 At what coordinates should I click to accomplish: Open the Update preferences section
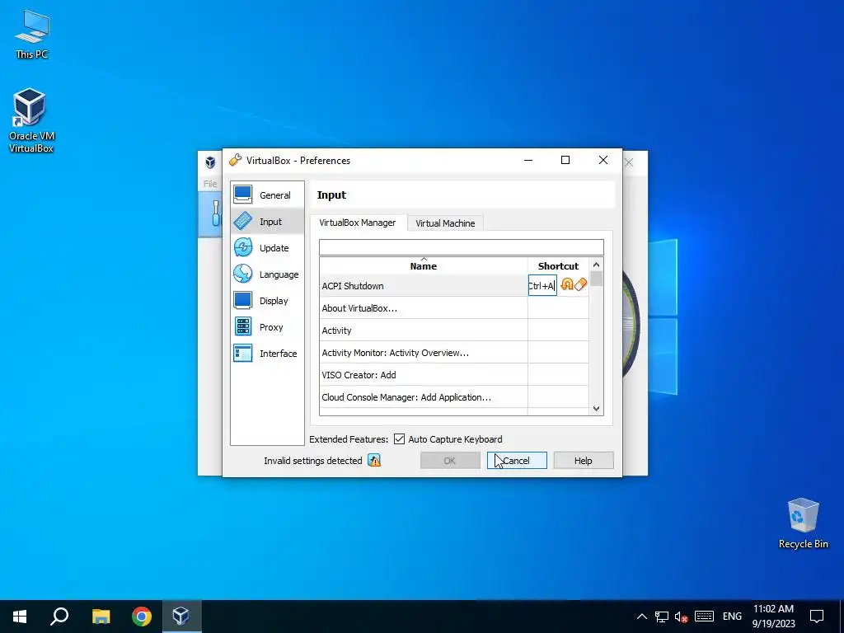pyautogui.click(x=268, y=247)
